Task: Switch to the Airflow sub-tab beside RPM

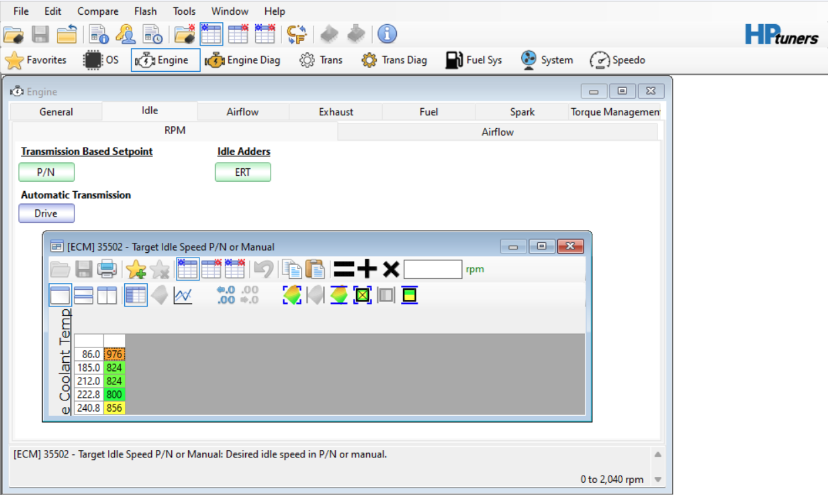Action: point(497,132)
